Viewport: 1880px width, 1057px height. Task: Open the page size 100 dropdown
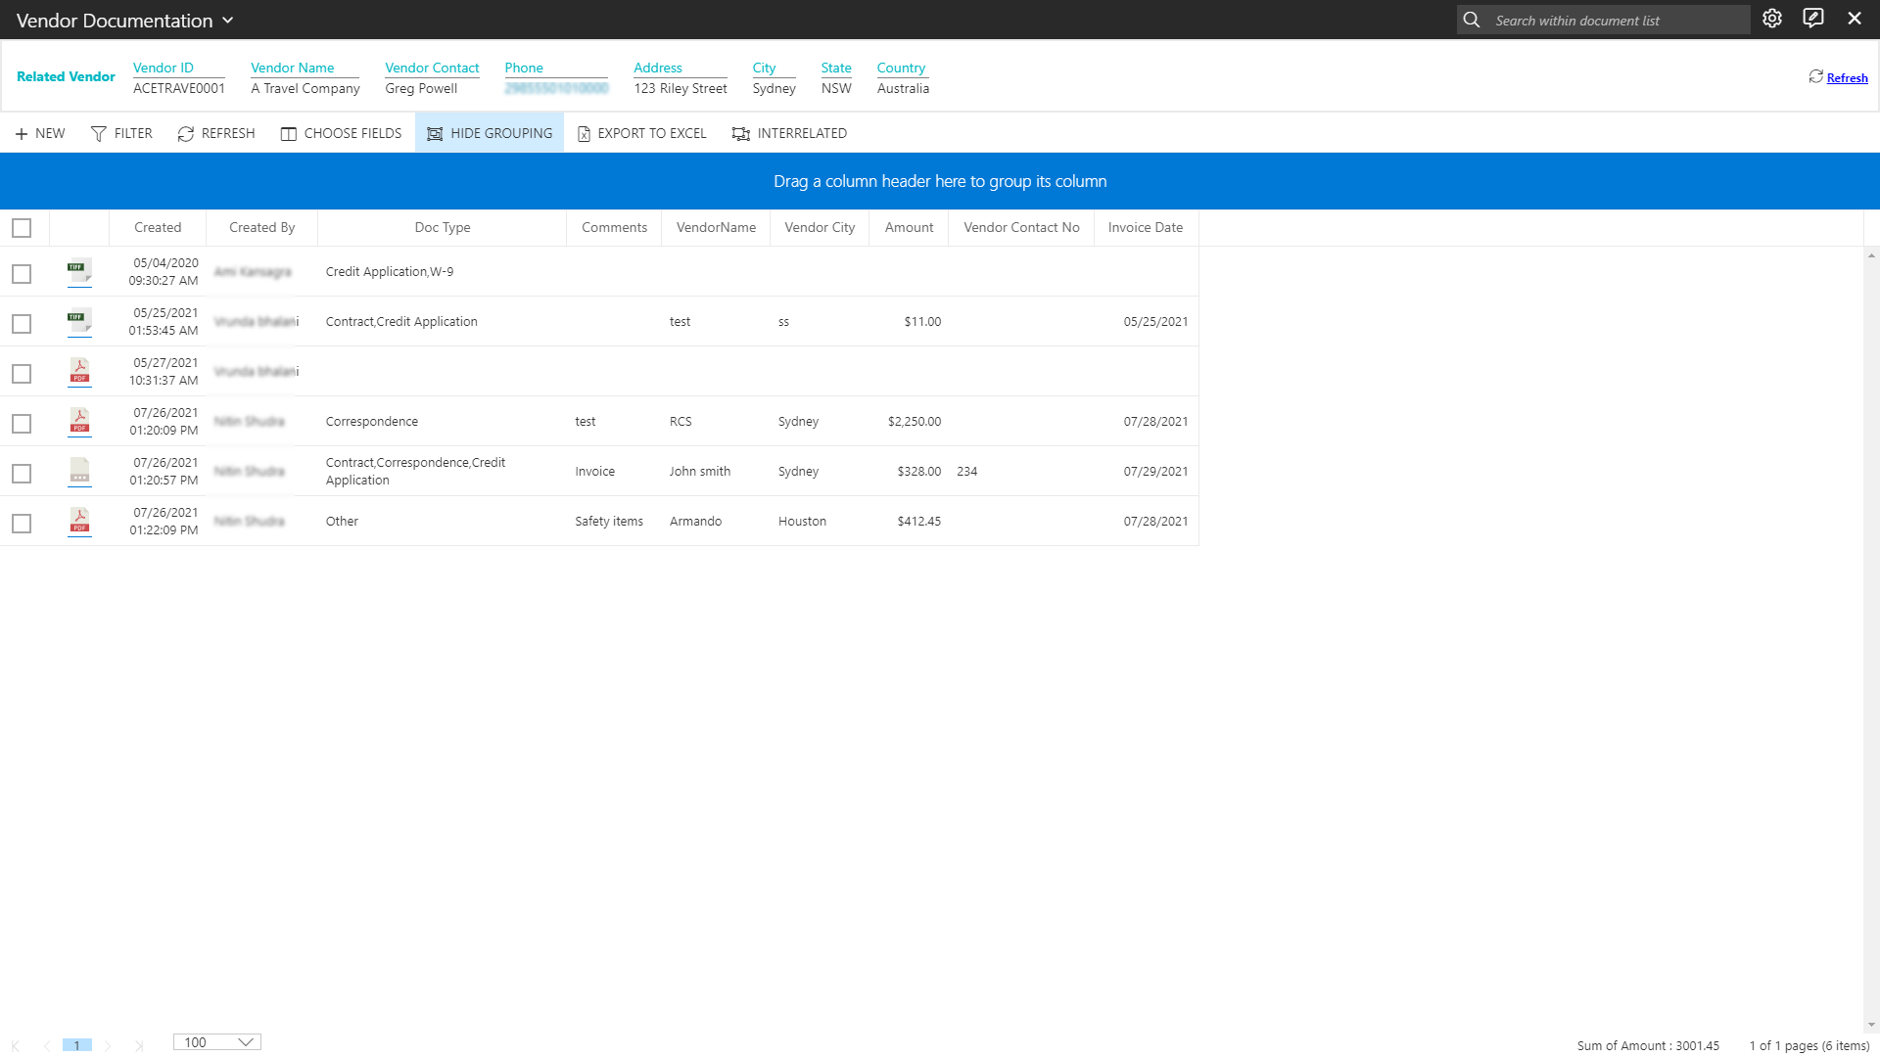[x=217, y=1042]
